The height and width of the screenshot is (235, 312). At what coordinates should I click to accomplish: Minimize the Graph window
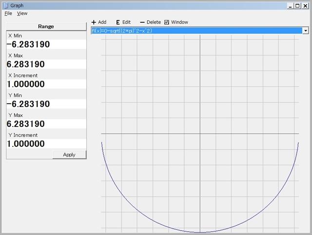click(291, 6)
